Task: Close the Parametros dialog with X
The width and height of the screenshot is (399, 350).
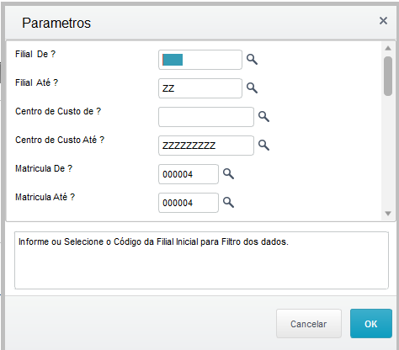Action: point(383,21)
